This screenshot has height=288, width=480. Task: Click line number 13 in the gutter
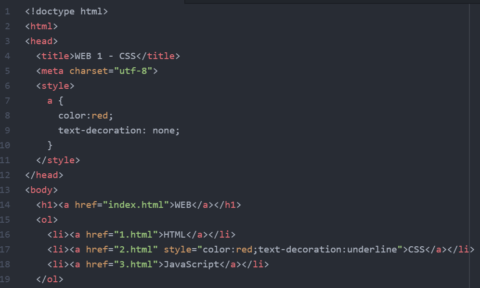coord(5,190)
